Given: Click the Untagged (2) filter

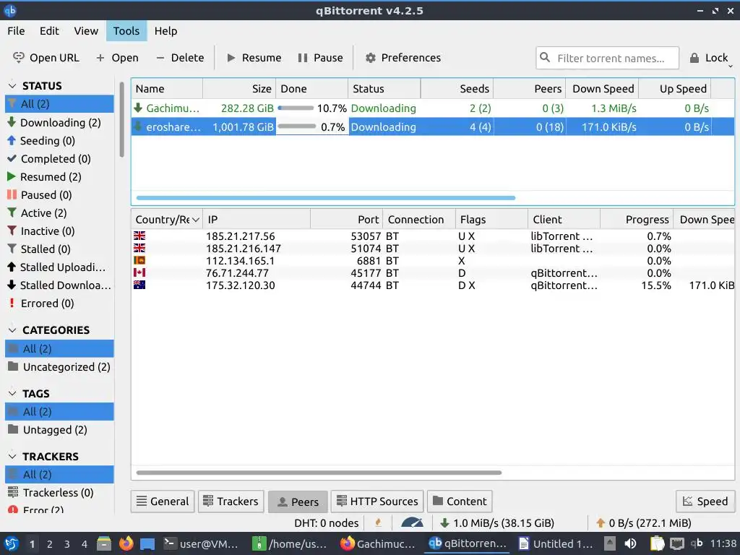Looking at the screenshot, I should click(x=59, y=430).
